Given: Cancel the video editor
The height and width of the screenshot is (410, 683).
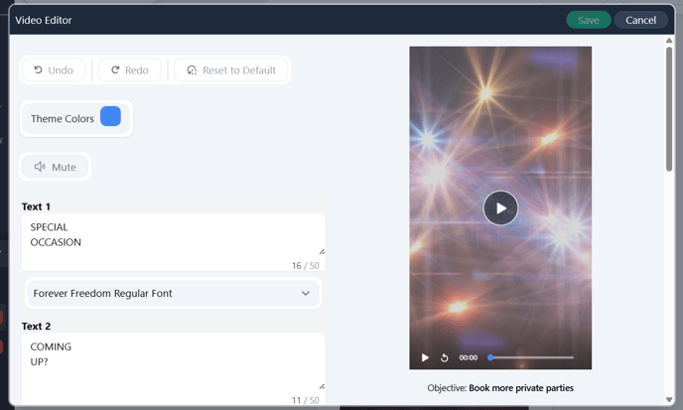Looking at the screenshot, I should [x=640, y=20].
